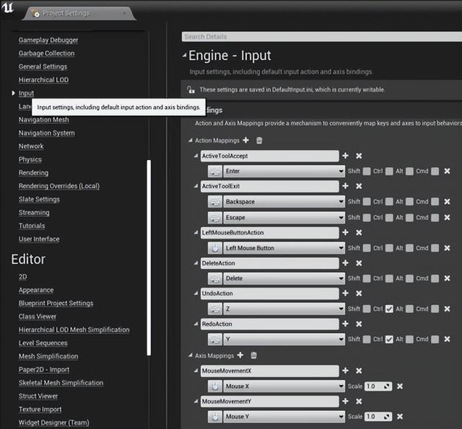
Task: Select the Project Settings tab
Action: (x=79, y=13)
